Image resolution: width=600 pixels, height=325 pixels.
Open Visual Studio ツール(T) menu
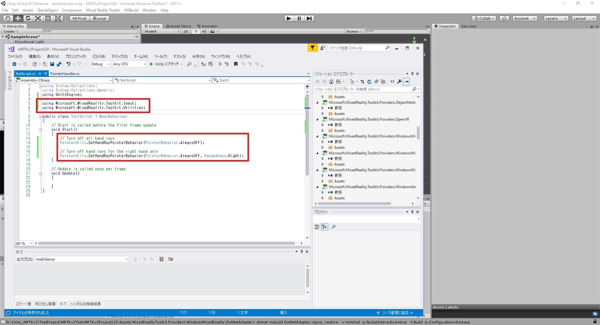point(160,56)
